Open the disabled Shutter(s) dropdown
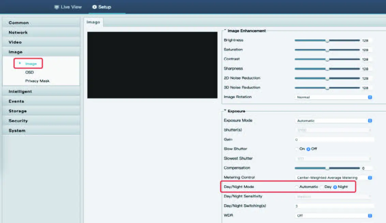 (x=333, y=130)
